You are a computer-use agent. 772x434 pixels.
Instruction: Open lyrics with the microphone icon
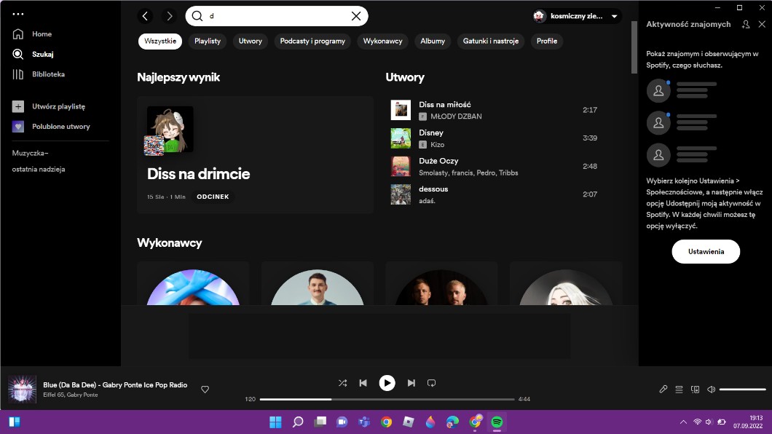tap(663, 390)
